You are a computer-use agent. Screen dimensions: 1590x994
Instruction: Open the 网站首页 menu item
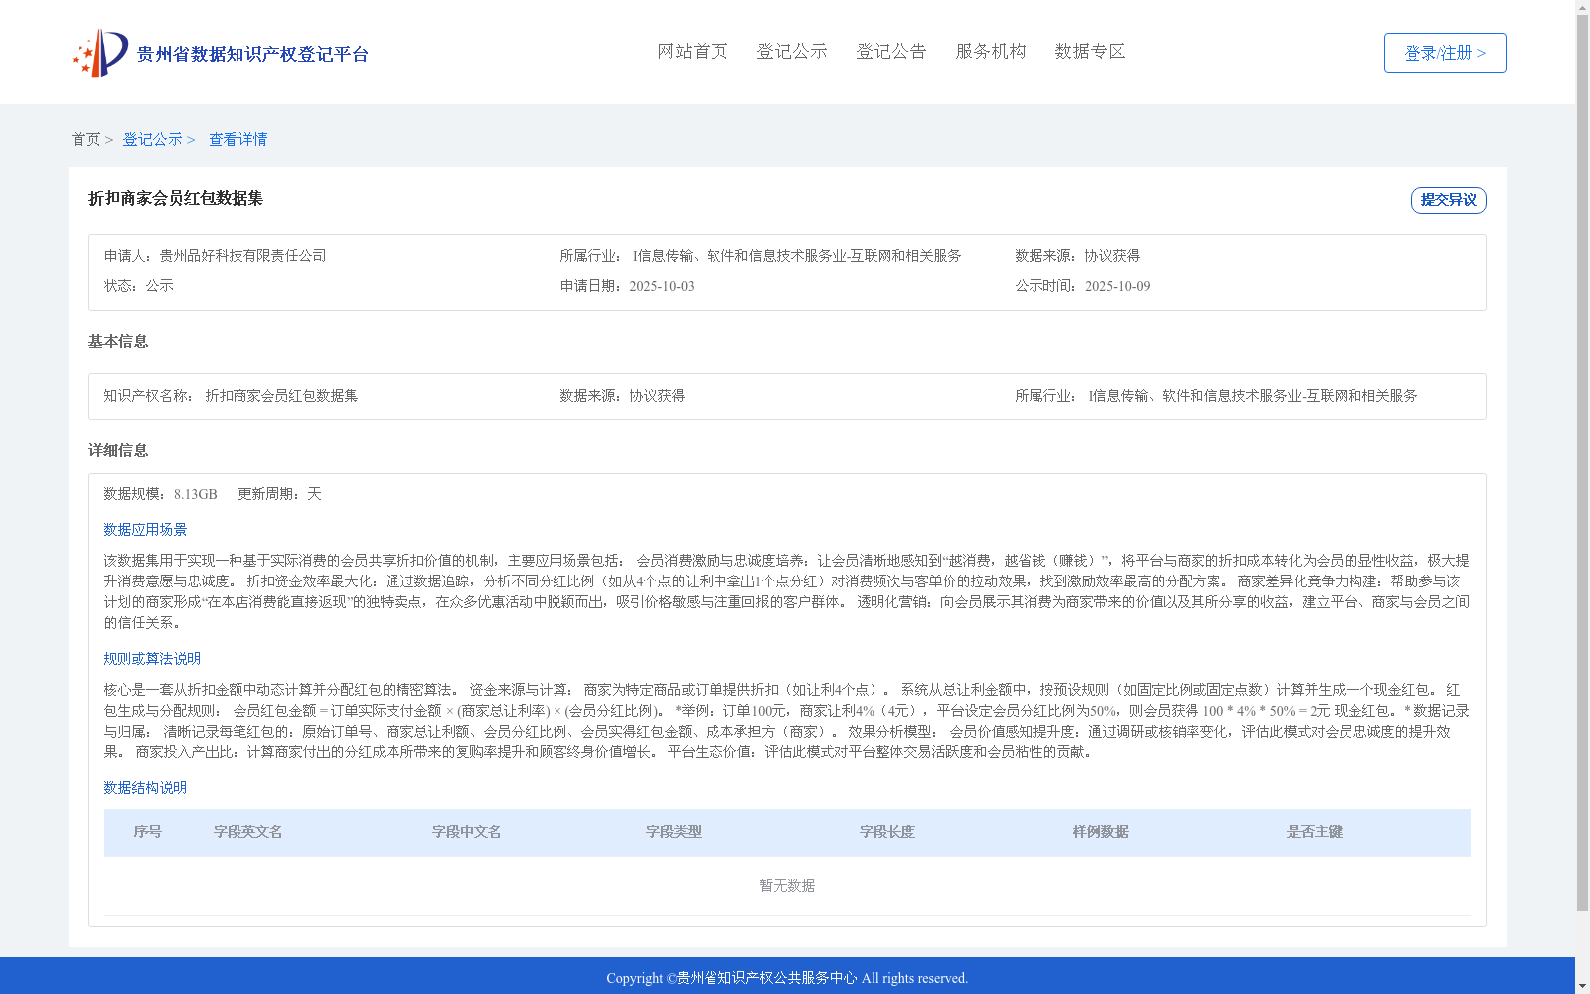(693, 52)
